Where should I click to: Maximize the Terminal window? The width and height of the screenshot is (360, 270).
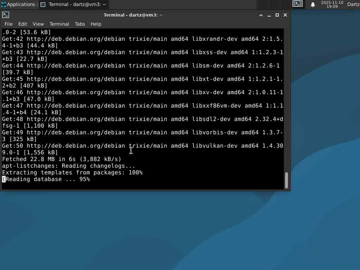(277, 15)
